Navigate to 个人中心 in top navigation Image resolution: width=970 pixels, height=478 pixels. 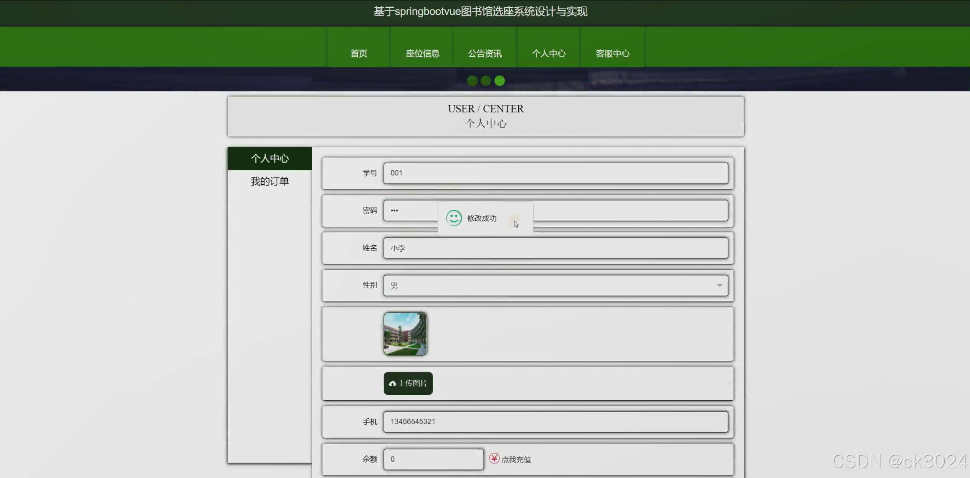(548, 53)
